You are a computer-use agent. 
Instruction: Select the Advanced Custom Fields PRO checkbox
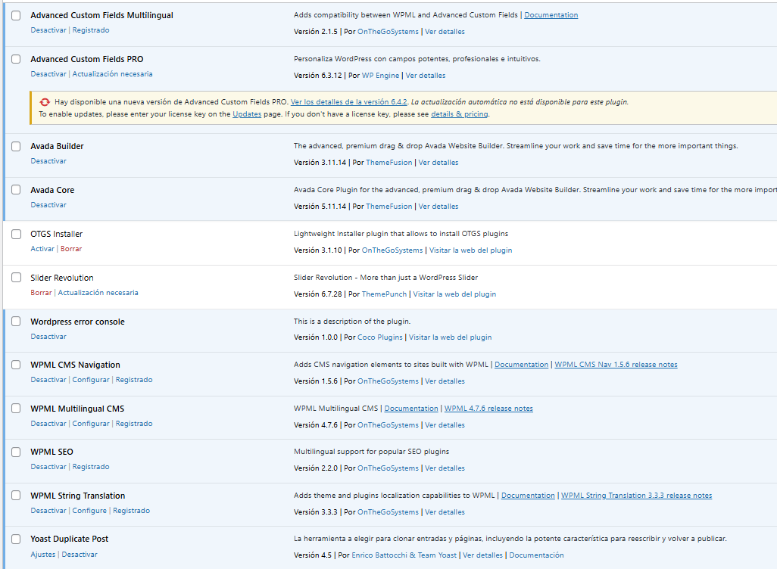point(17,60)
